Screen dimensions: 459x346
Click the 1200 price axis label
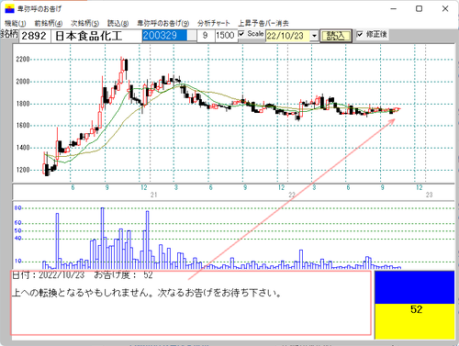tap(23, 170)
